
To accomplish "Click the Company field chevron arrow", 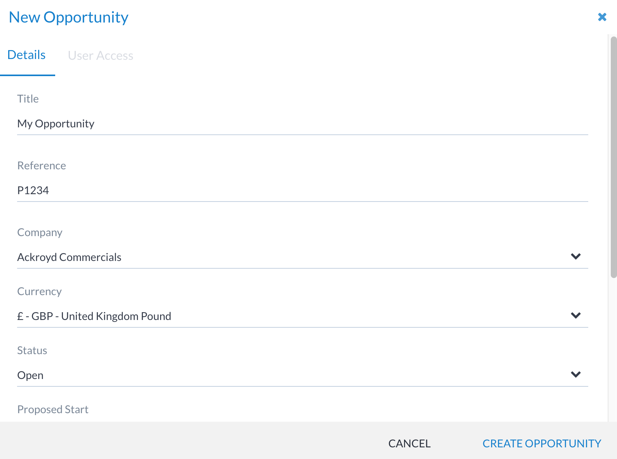I will (575, 256).
